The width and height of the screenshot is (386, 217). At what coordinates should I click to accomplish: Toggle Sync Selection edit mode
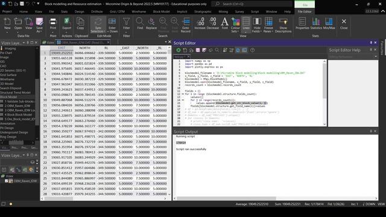click(98, 25)
